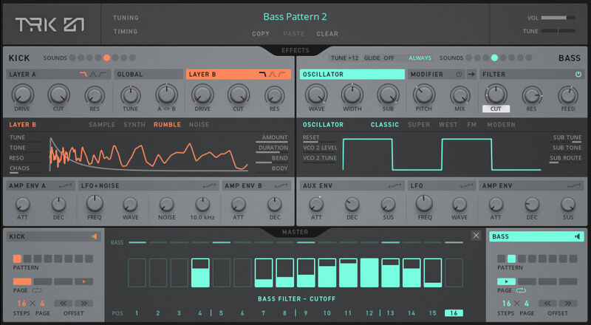Toggle the Filter power button
Screen dimensions: 591x325
578,75
